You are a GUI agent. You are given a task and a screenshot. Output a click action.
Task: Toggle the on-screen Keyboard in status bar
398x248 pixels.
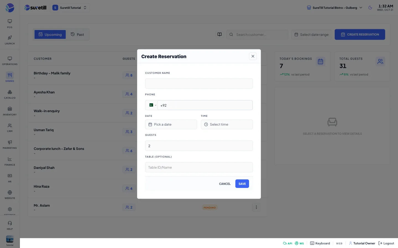pos(320,243)
